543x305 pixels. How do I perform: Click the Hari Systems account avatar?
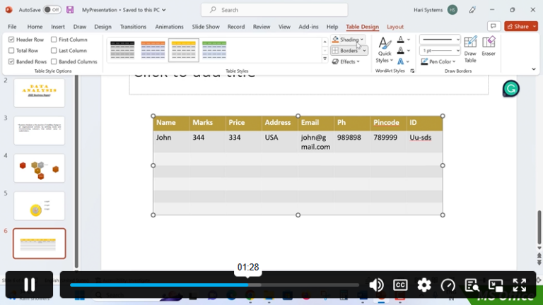click(x=452, y=10)
